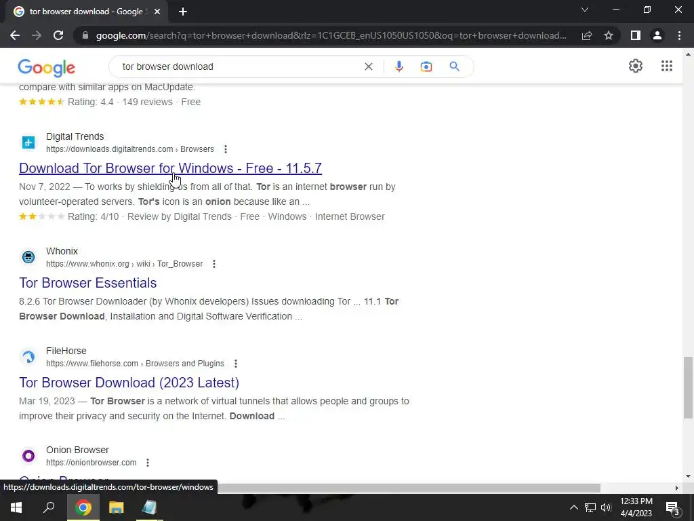This screenshot has width=694, height=521.
Task: Open the notepad app in taskbar
Action: [x=149, y=507]
